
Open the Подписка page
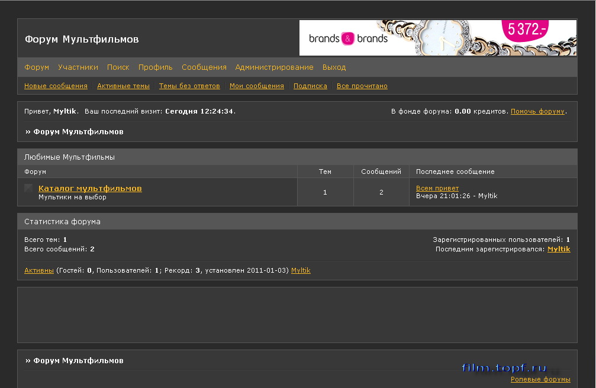click(310, 85)
